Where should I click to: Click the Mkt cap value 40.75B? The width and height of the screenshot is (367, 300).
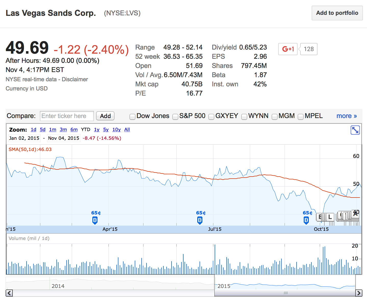pyautogui.click(x=192, y=84)
